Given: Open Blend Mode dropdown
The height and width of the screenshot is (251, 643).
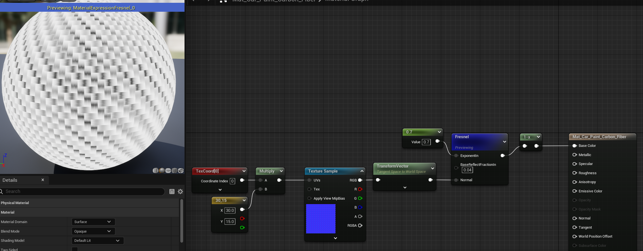Looking at the screenshot, I should (93, 231).
